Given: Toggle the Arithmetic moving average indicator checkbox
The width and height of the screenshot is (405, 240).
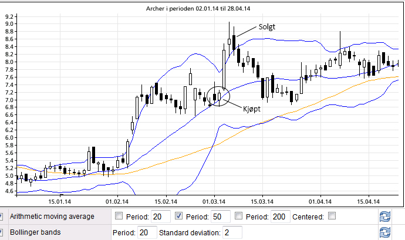Looking at the screenshot, I should (x=2, y=217).
